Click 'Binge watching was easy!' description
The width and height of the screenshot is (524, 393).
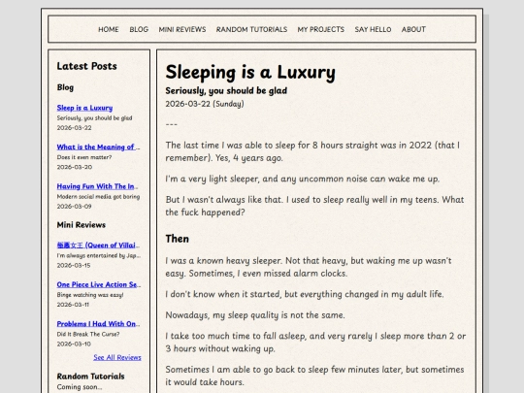click(90, 295)
